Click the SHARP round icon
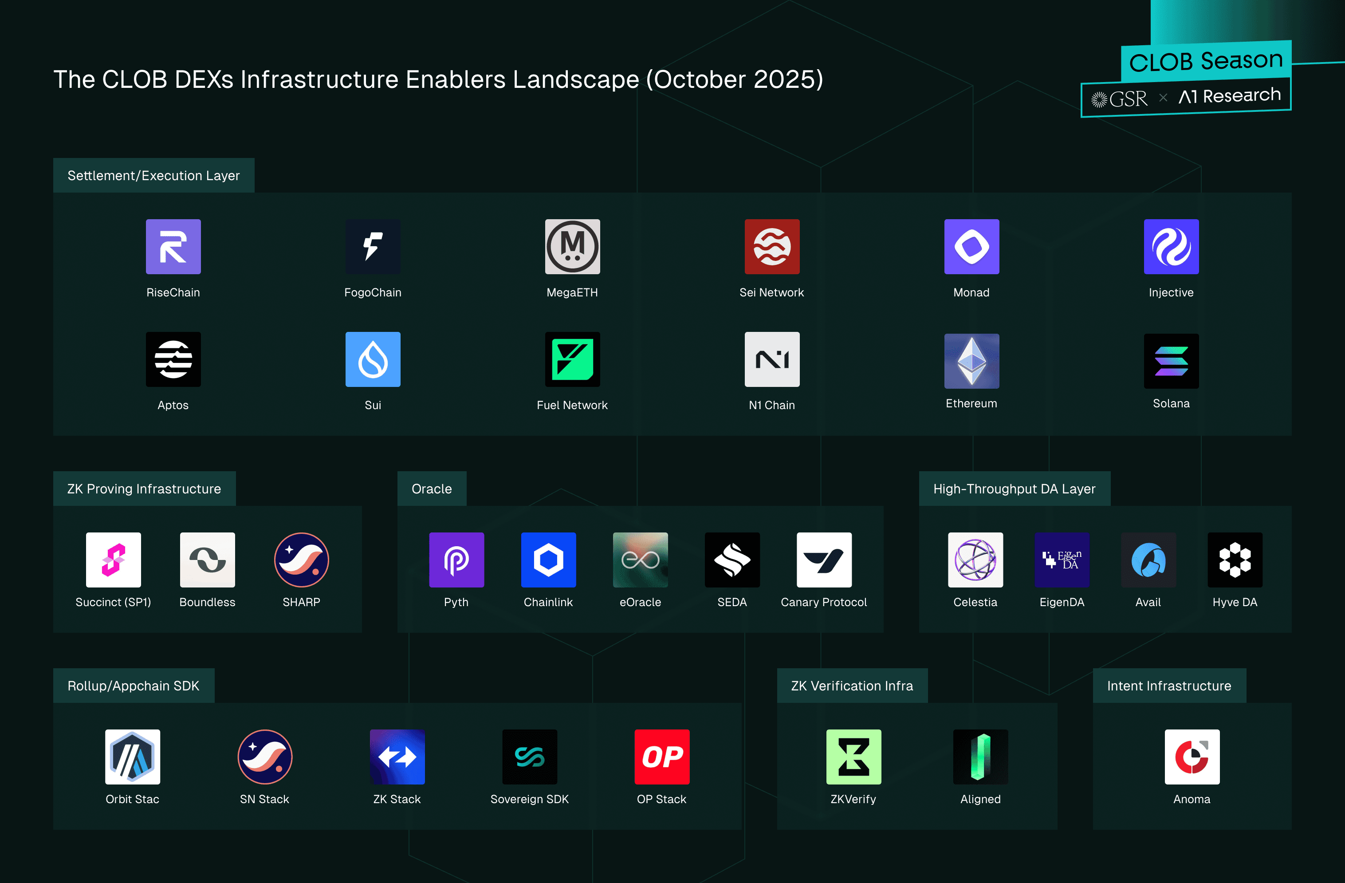The image size is (1345, 883). pyautogui.click(x=301, y=560)
